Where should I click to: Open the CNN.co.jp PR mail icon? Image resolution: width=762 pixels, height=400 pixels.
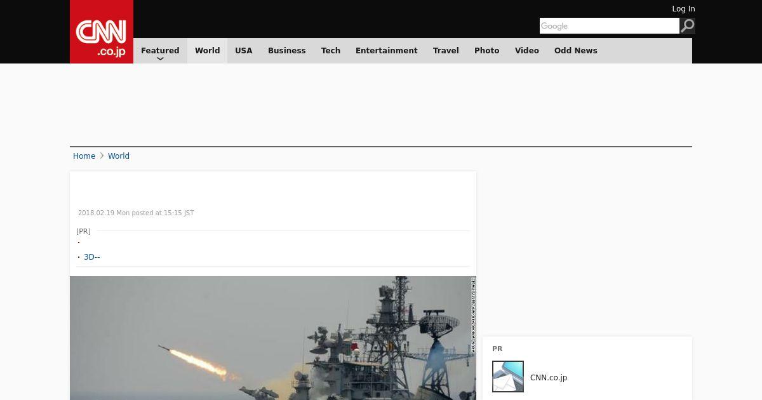508,377
